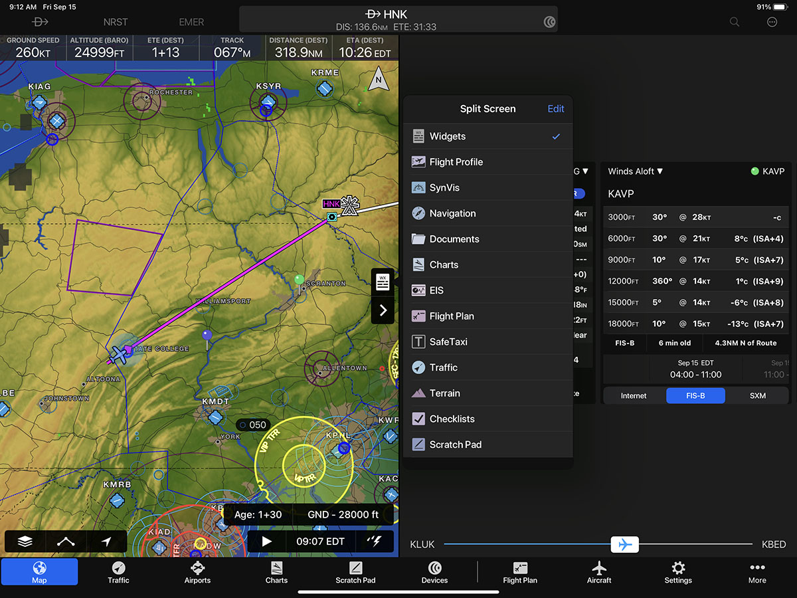Tap the HNK waypoint header field
Image resolution: width=797 pixels, height=598 pixels.
[x=398, y=19]
